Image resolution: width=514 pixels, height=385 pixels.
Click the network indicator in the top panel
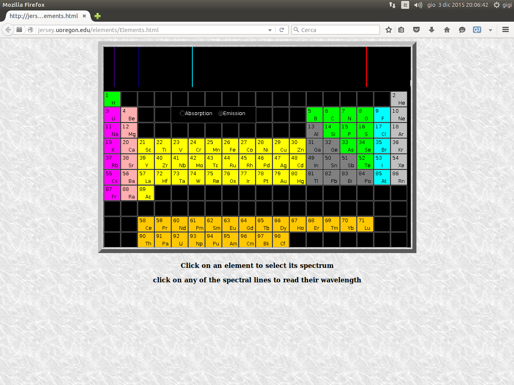click(x=392, y=5)
